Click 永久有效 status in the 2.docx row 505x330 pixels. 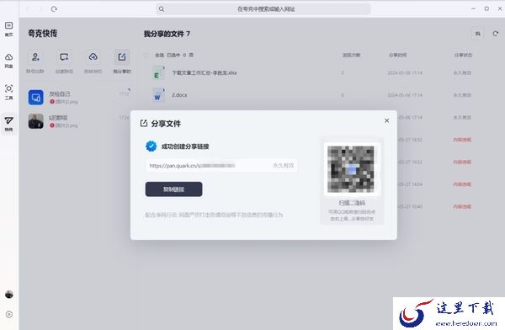point(462,95)
